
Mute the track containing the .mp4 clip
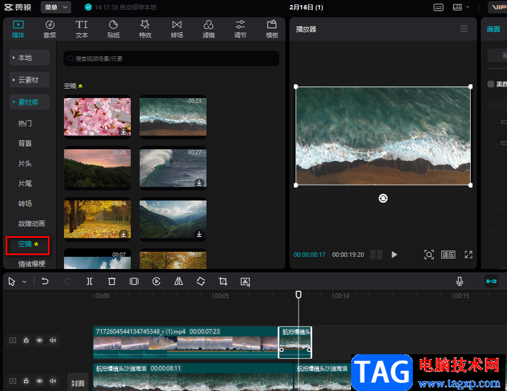[53, 340]
